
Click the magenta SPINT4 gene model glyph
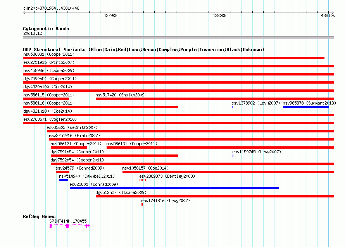[x=70, y=226]
